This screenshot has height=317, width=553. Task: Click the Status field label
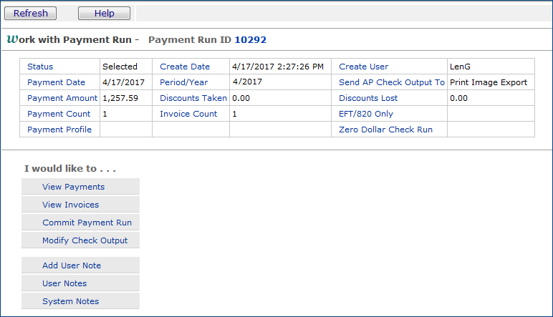click(x=40, y=67)
